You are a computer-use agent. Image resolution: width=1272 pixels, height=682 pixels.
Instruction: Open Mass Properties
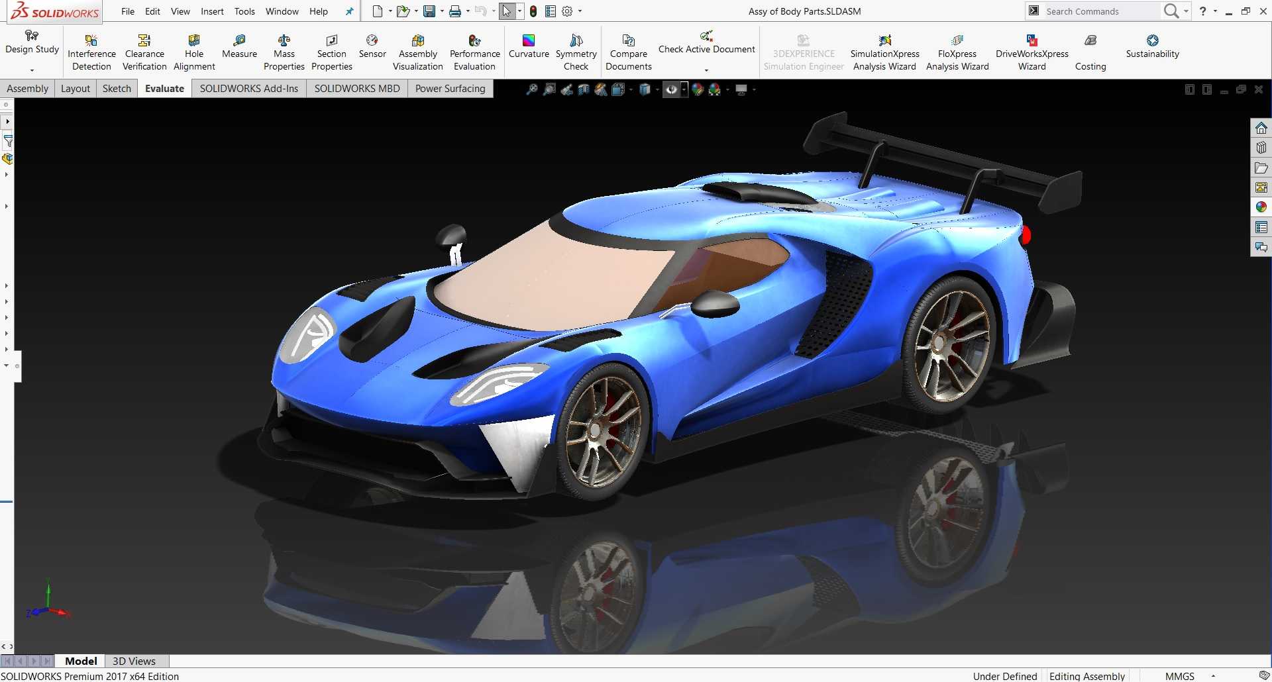point(284,52)
